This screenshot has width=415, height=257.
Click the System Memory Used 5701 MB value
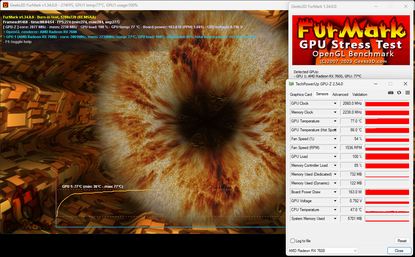tap(351, 219)
